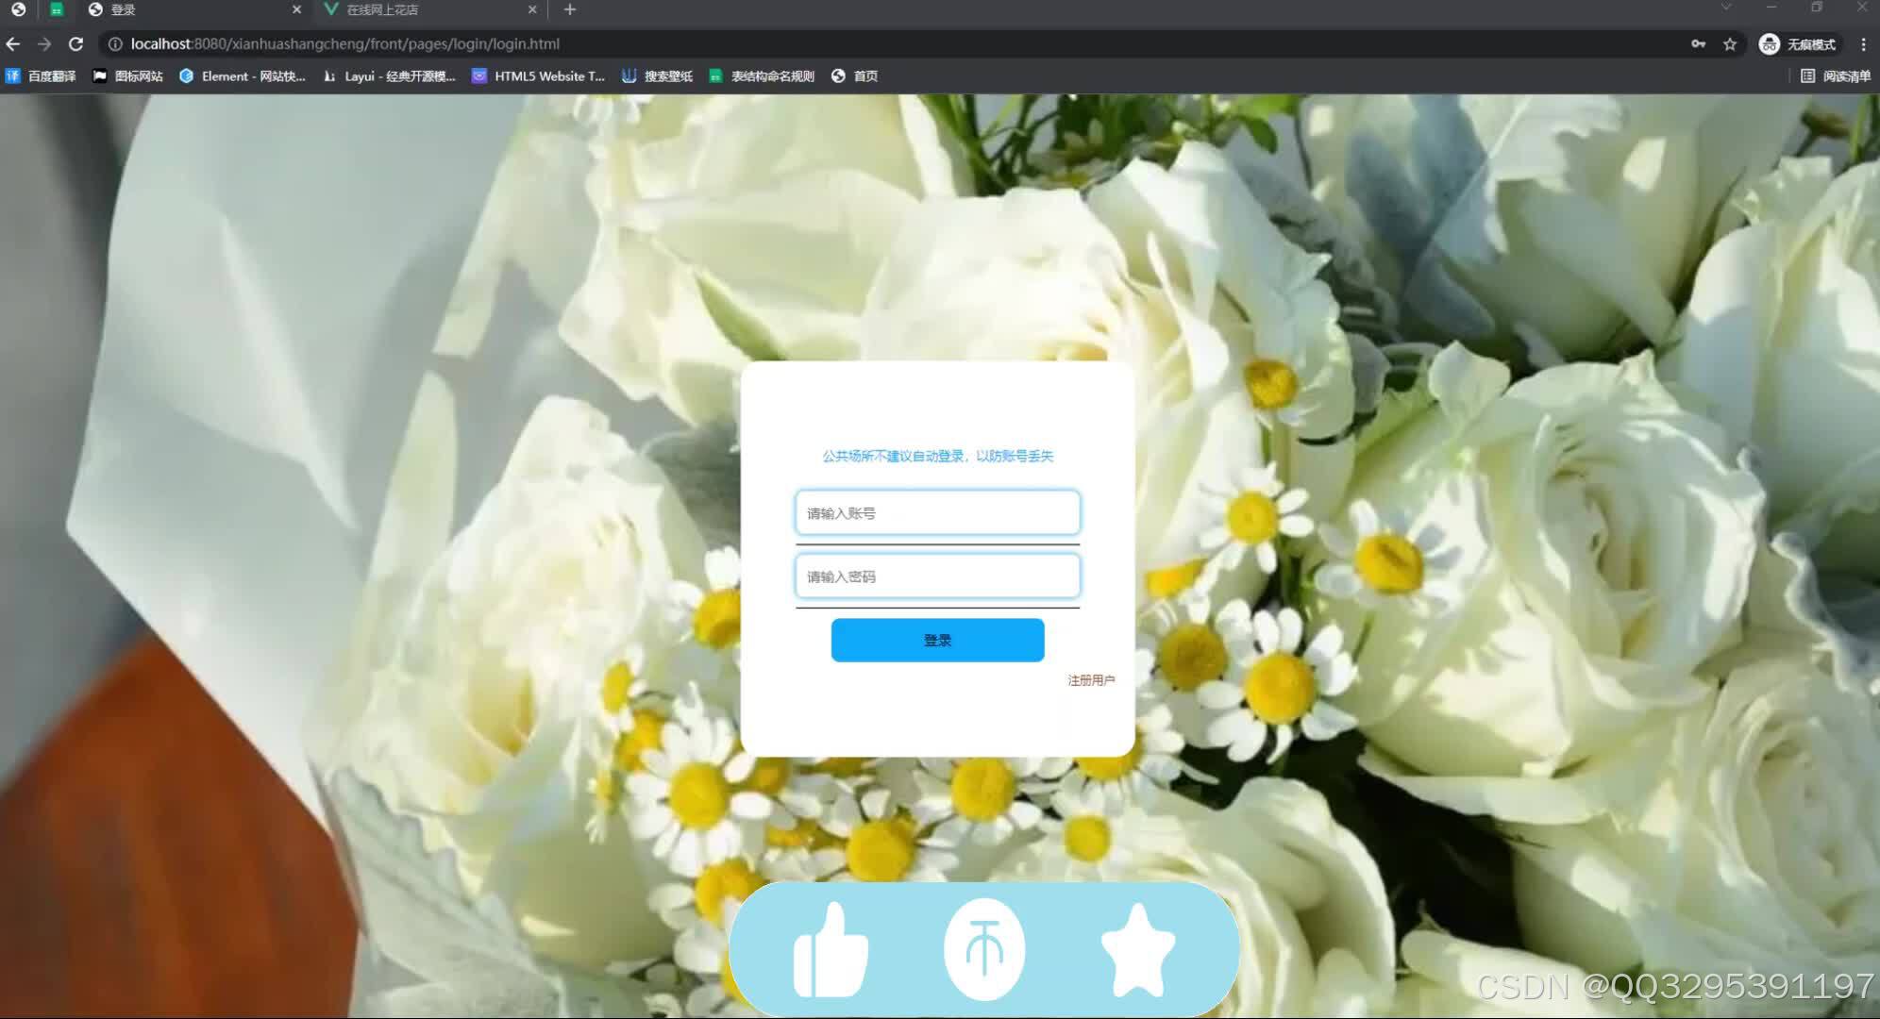Open the 首页 bookmark

tap(854, 76)
